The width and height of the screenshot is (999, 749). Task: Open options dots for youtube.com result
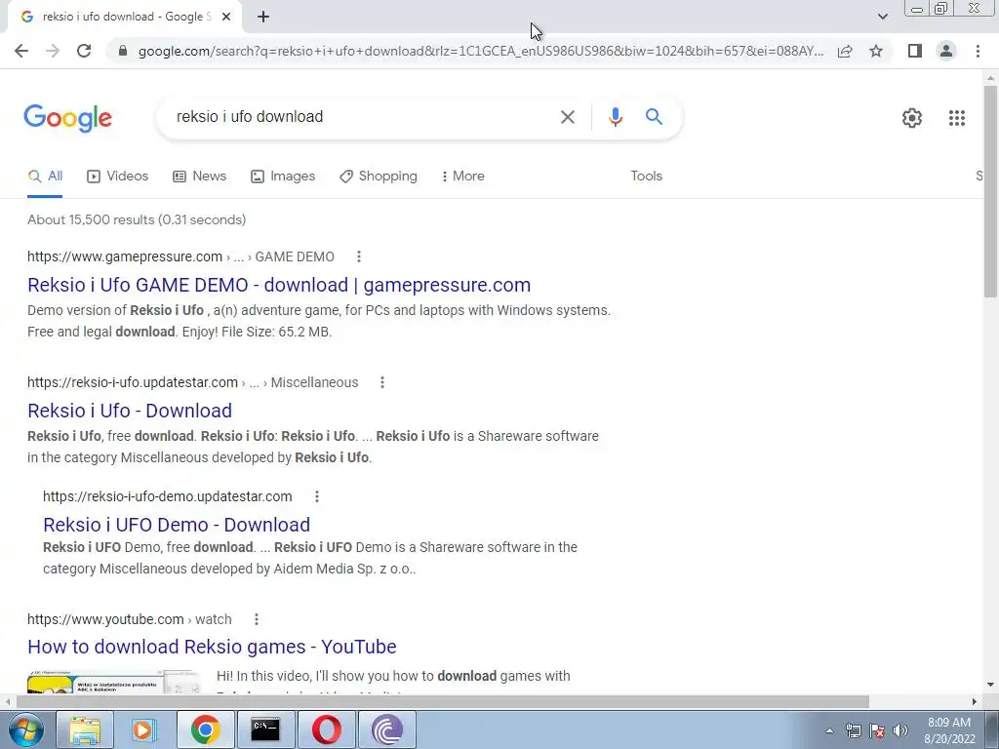(257, 619)
